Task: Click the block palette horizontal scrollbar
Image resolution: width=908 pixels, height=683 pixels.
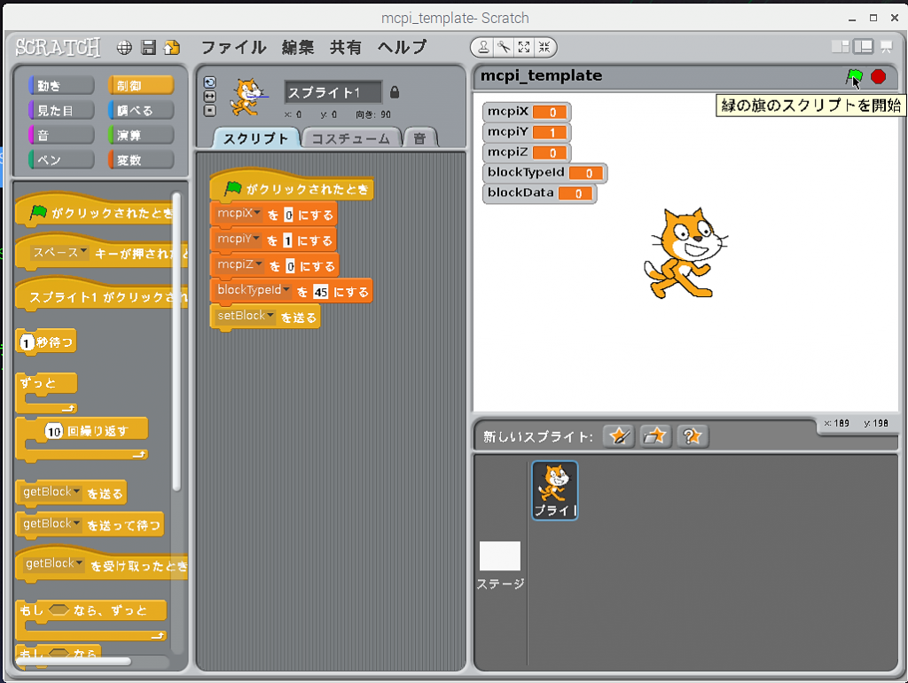Action: (74, 661)
